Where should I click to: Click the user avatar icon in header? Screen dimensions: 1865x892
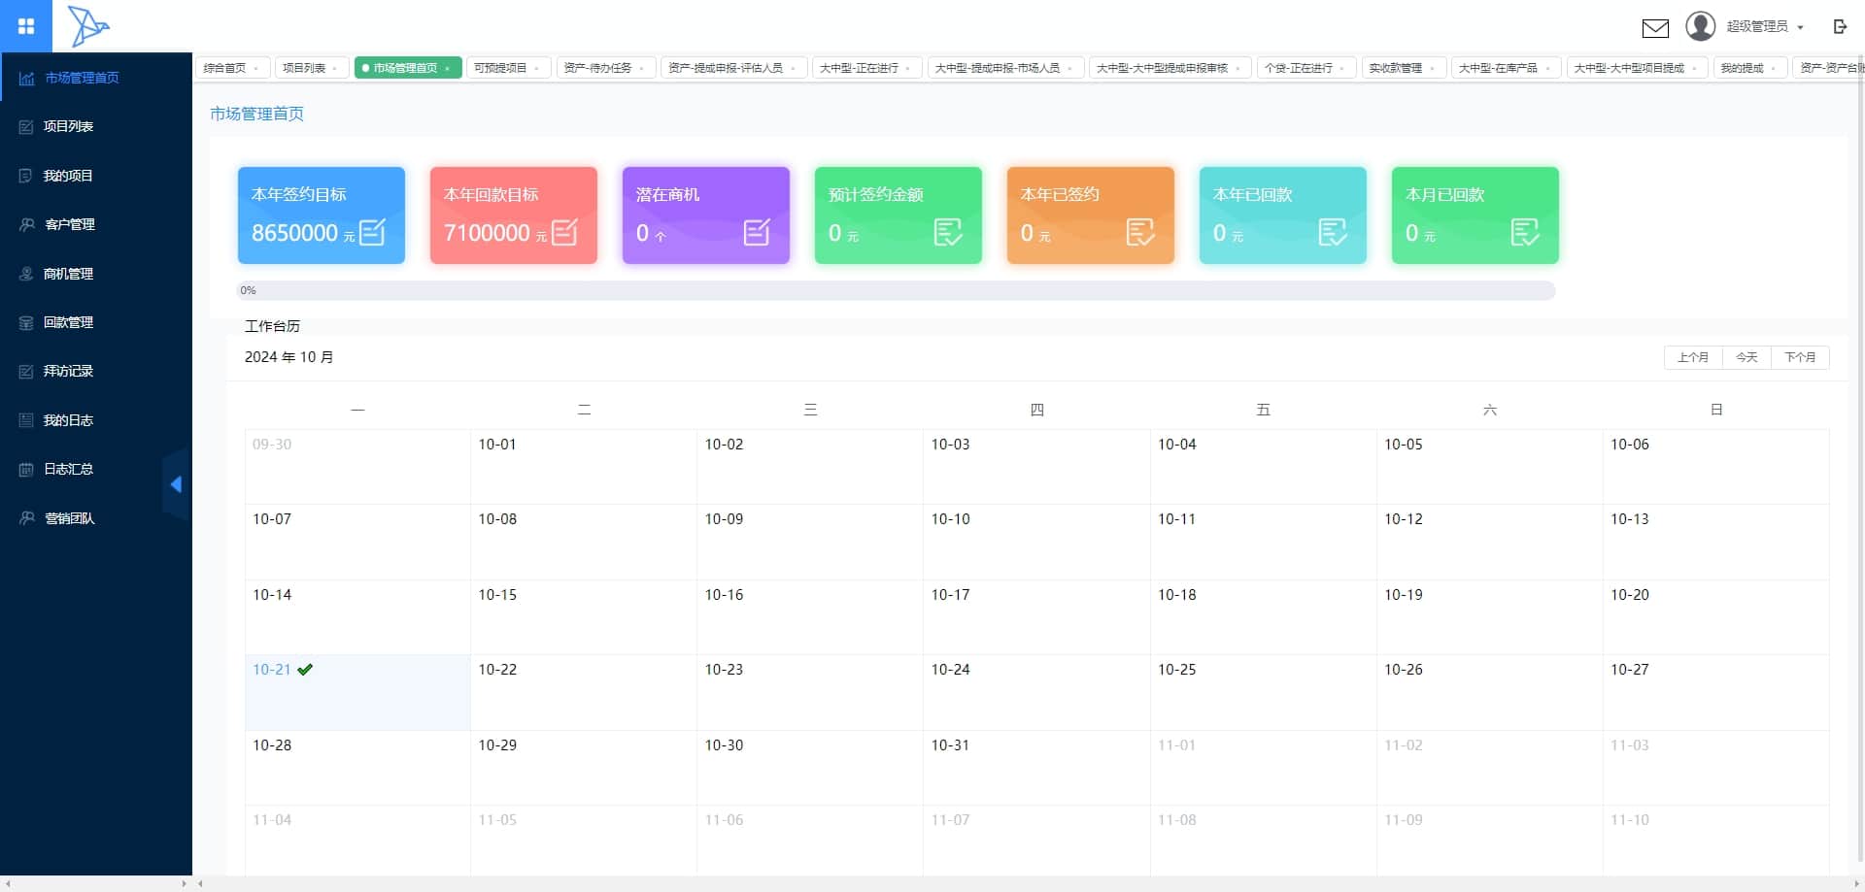[x=1700, y=26]
